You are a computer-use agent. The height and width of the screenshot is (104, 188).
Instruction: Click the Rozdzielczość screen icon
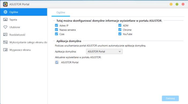[x=5, y=35]
